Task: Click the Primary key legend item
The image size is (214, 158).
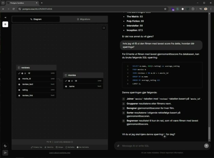Action: click(x=36, y=147)
